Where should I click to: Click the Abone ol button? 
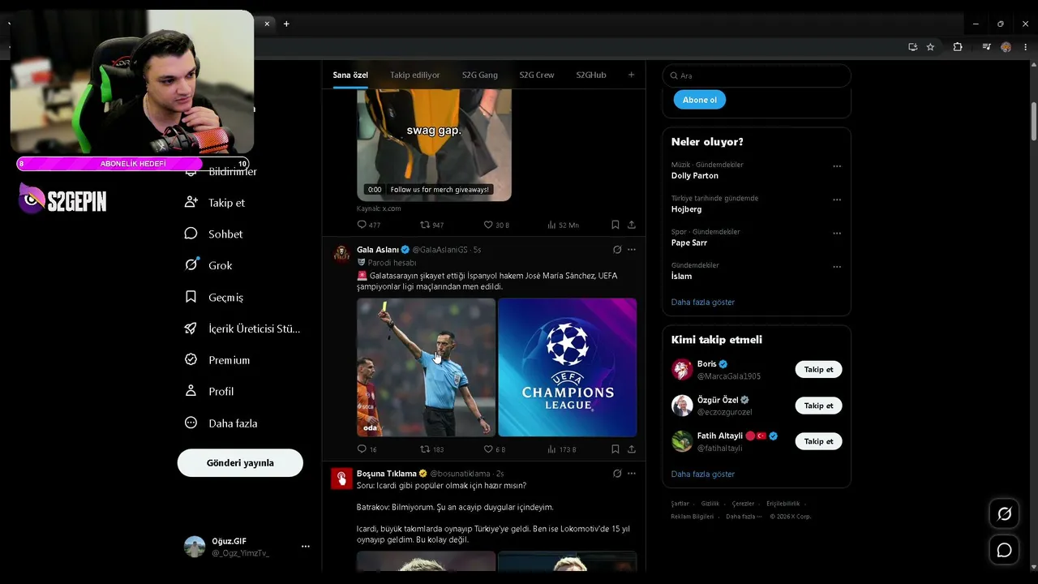[x=700, y=100]
